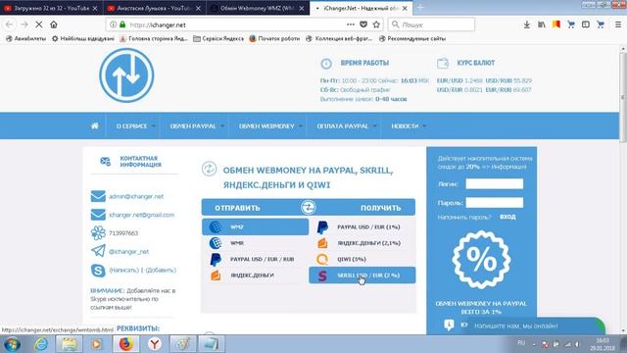Click the Напомнить пароль link
This screenshot has height=353, width=627.
(464, 217)
